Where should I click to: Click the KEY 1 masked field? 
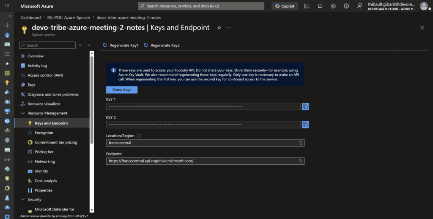click(203, 107)
